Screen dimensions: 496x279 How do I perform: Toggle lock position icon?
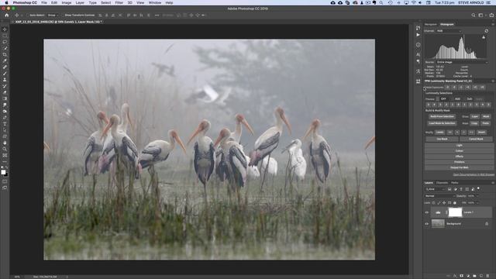click(444, 203)
